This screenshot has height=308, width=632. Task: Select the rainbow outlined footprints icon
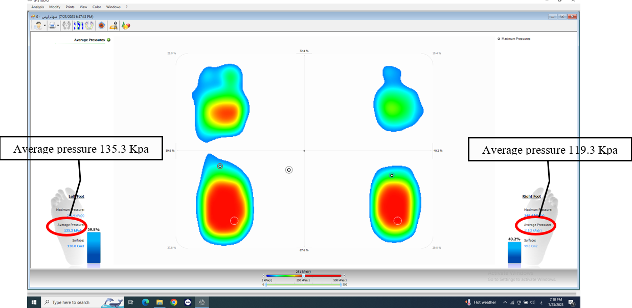[89, 25]
